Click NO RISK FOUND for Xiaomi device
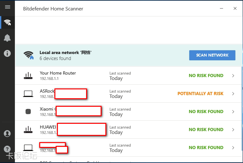Image resolution: width=243 pixels, height=163 pixels. (206, 112)
